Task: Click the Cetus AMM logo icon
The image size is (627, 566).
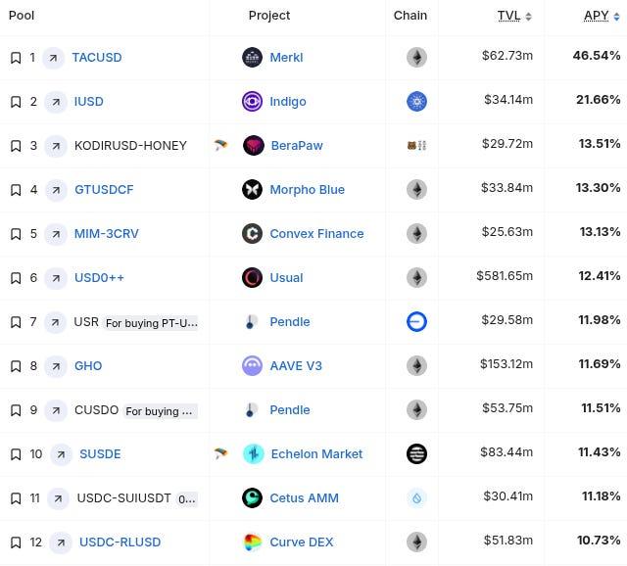Action: point(252,498)
